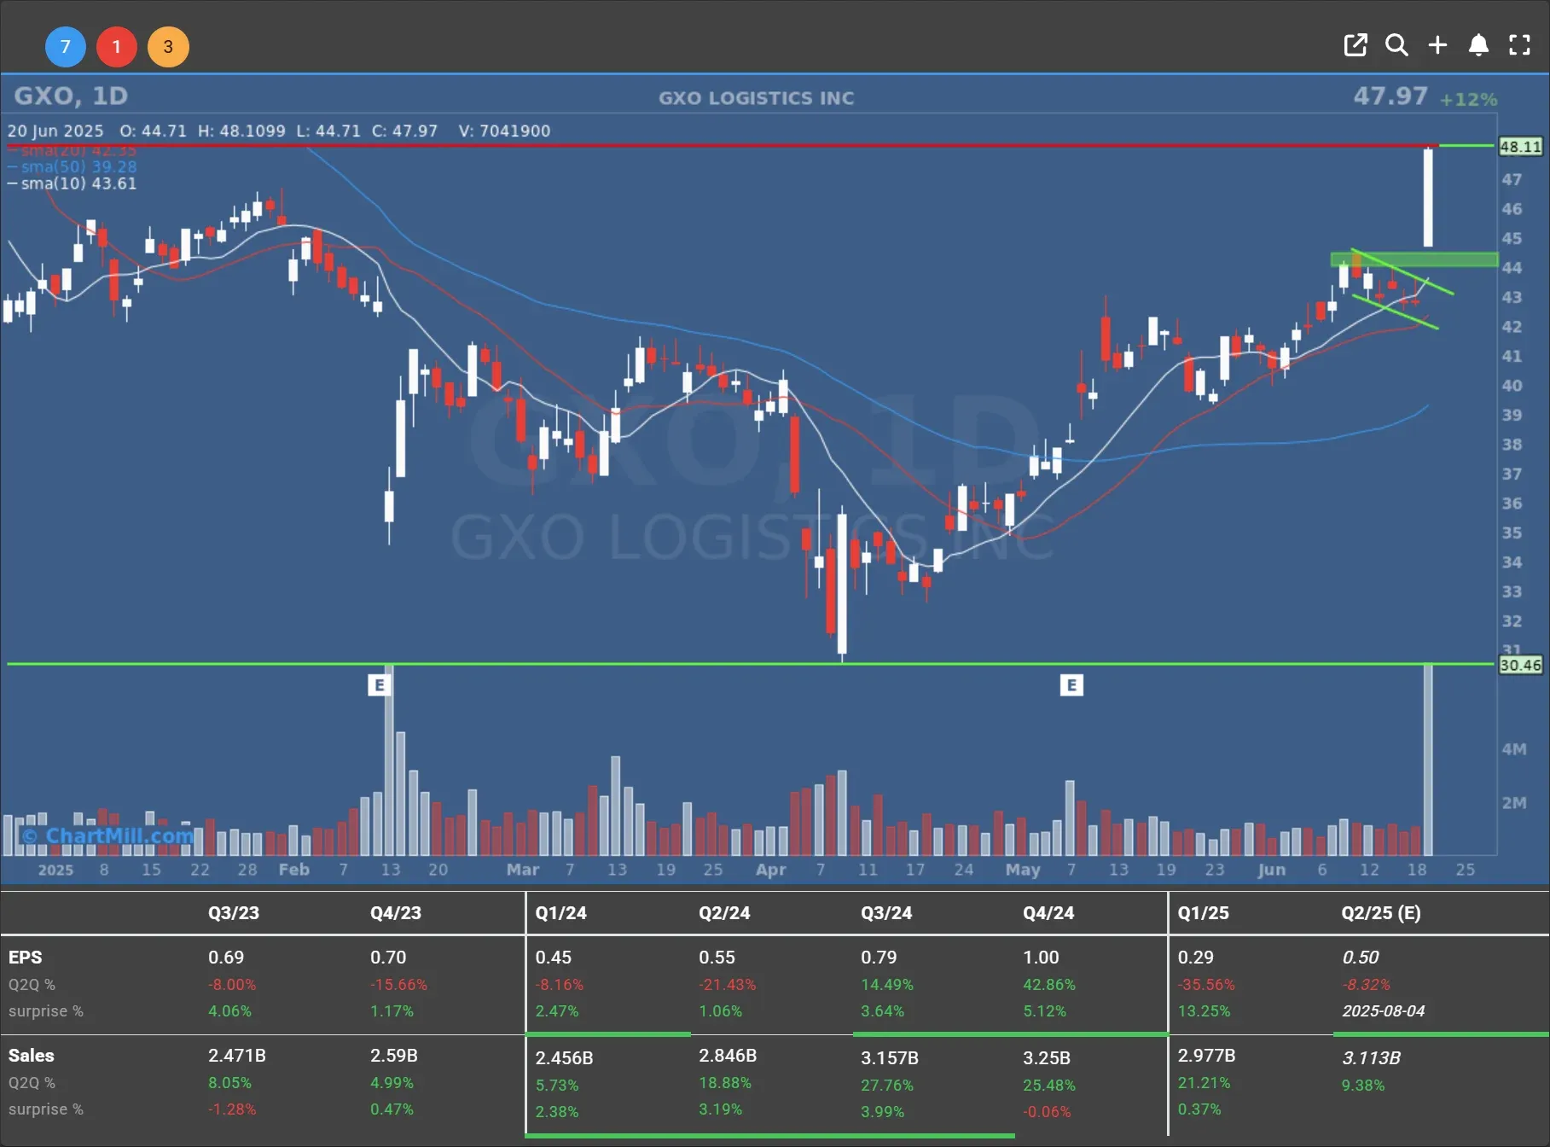Click Sales value 2.977B

tap(1207, 1056)
